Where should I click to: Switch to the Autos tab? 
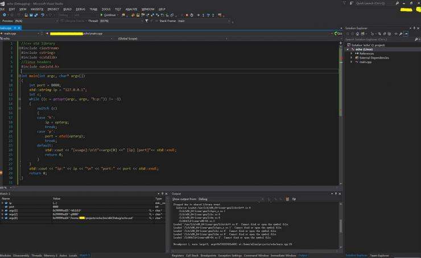pos(63,255)
